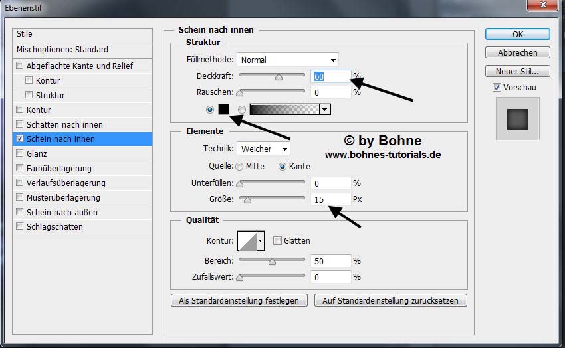This screenshot has width=565, height=348.
Task: Expand the Kontur contour picker arrow
Action: [x=261, y=241]
